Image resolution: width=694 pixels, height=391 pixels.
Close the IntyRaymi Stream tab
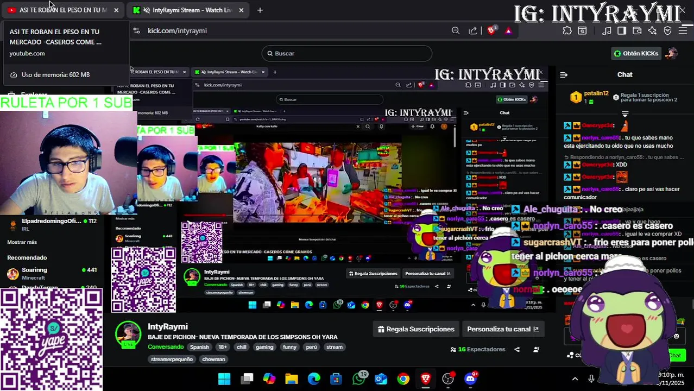click(241, 10)
